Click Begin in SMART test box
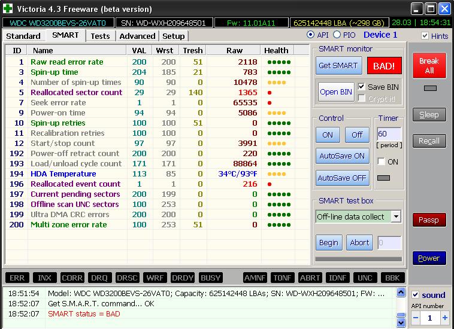Screen dimensions: 454x329 click(x=329, y=242)
